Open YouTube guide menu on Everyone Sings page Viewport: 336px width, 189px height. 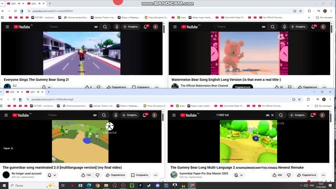(7, 27)
